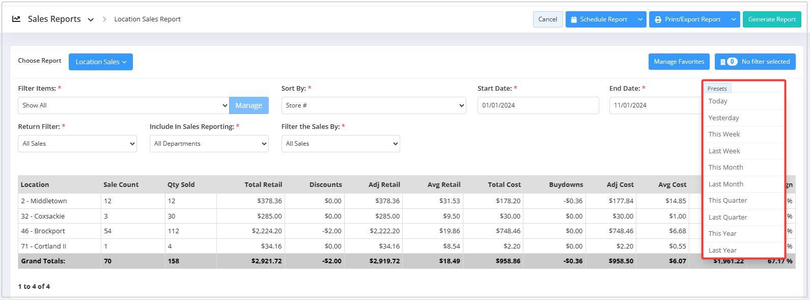The width and height of the screenshot is (810, 300).
Task: Click the 1 to 4 of 4 record count
Action: pyautogui.click(x=34, y=287)
